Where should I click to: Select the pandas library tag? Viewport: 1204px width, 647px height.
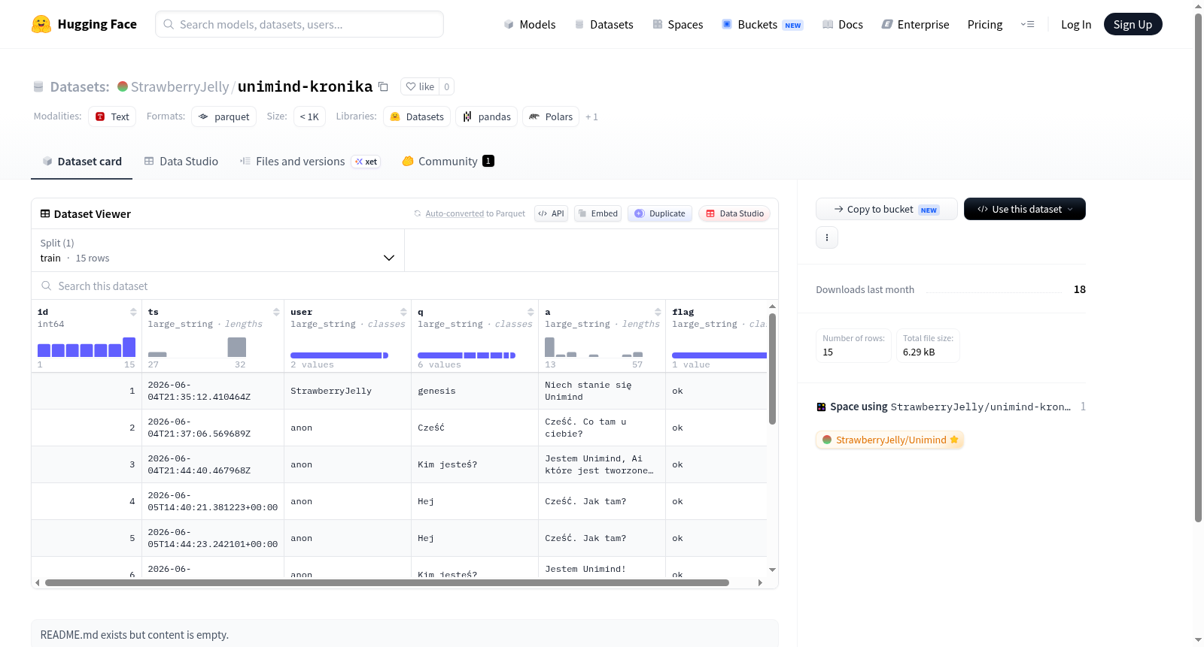click(486, 116)
